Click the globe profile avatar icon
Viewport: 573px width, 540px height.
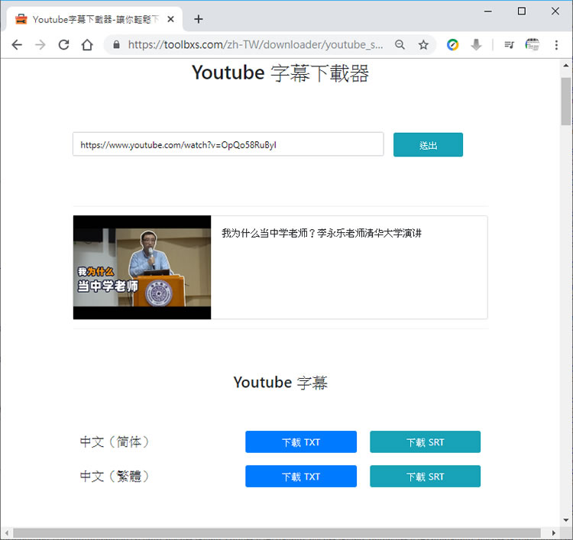click(532, 44)
